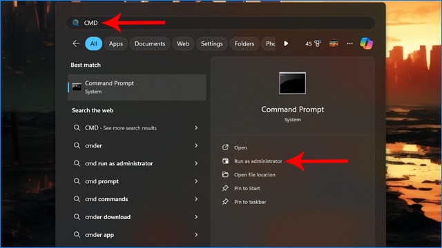The image size is (442, 248).
Task: Select the cmd prompt web suggestion
Action: [137, 181]
